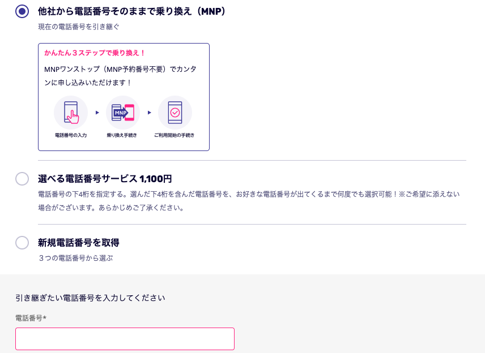
Task: Click the 電話番号の入力 phone tap icon
Action: point(71,113)
